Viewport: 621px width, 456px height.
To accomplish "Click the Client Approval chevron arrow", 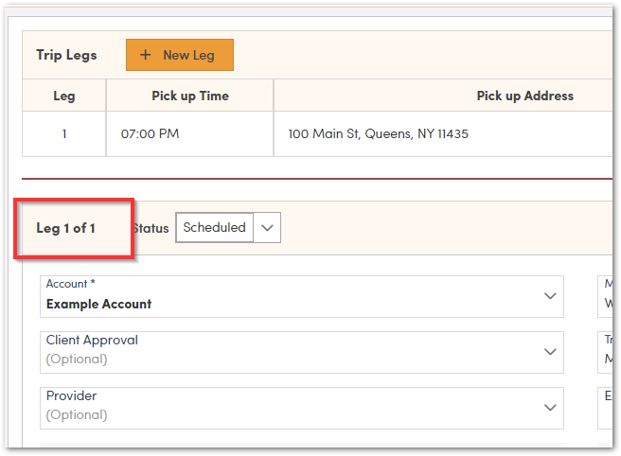I will (550, 352).
